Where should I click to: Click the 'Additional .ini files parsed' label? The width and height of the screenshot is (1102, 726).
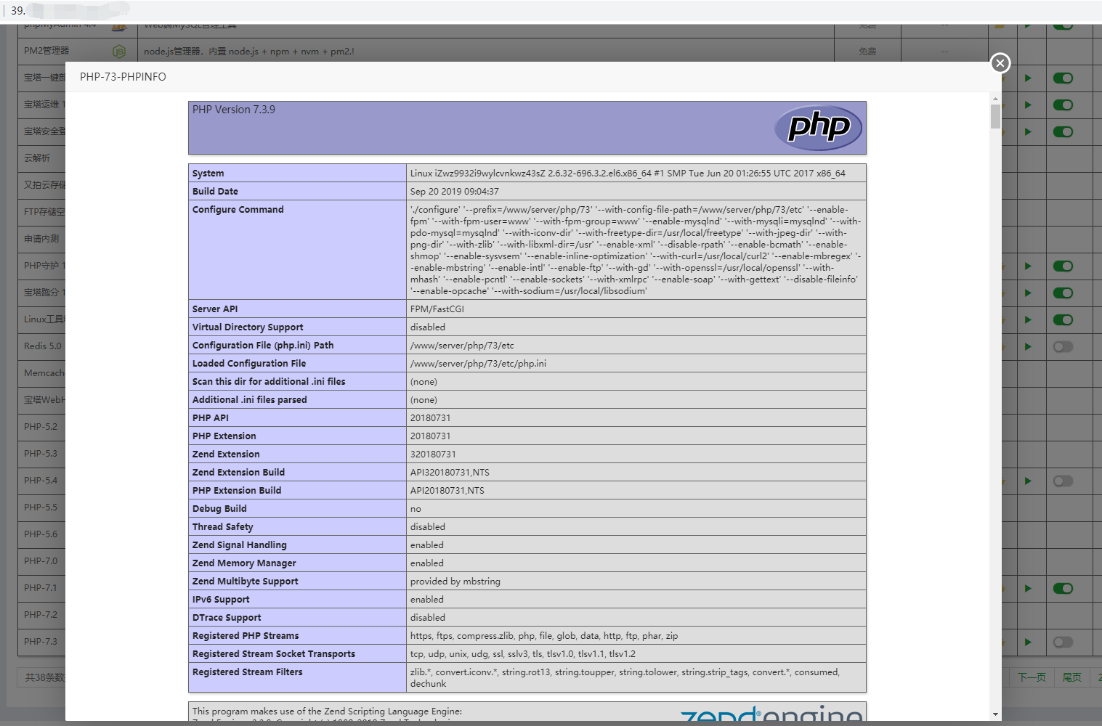pyautogui.click(x=250, y=400)
